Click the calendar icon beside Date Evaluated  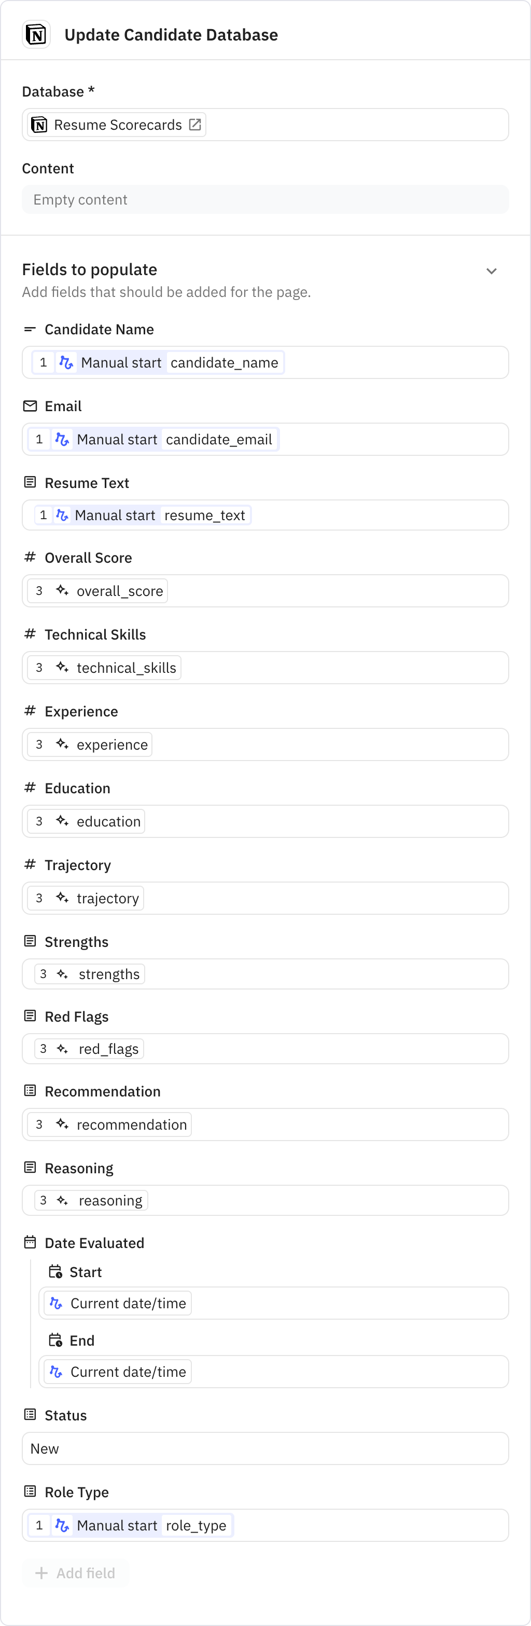30,1242
